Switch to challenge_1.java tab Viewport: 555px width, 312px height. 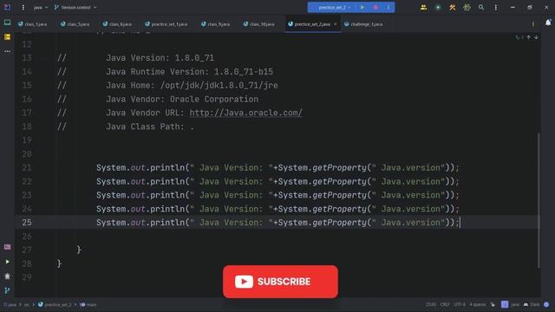(x=363, y=24)
